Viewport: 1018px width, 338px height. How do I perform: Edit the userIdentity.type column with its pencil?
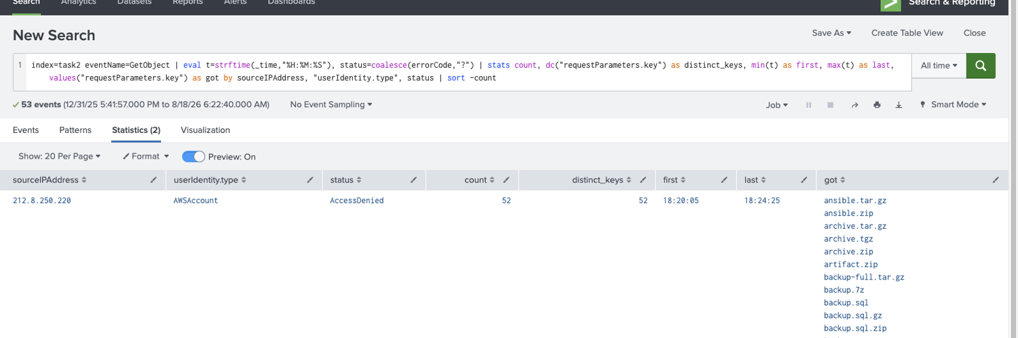pyautogui.click(x=310, y=180)
